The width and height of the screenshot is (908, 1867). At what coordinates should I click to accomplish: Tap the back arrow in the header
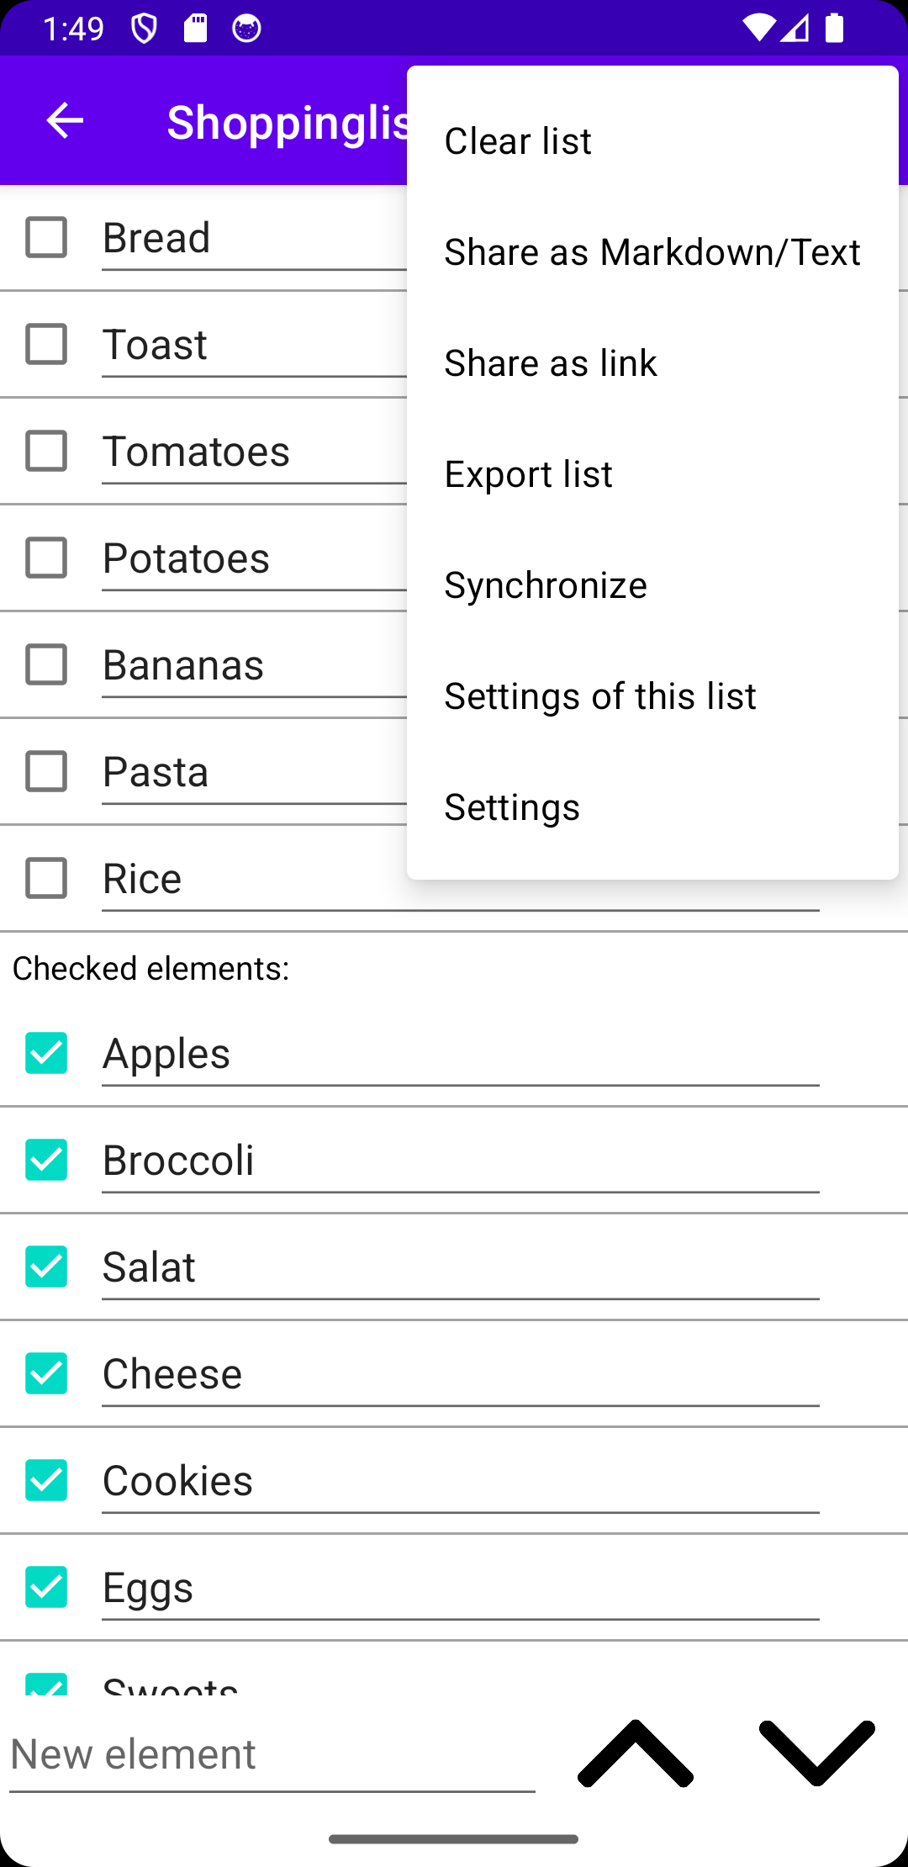65,121
